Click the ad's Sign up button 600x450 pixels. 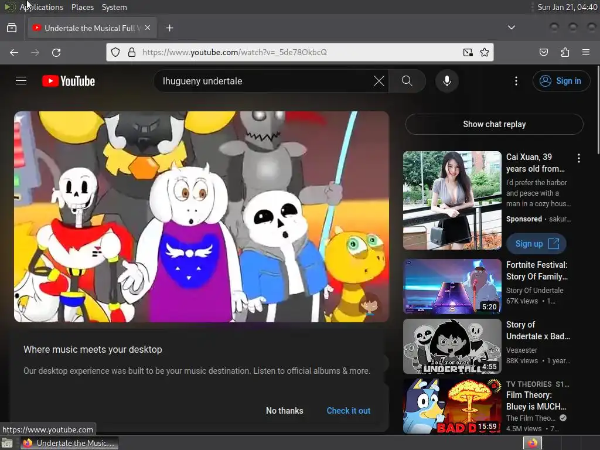click(x=536, y=244)
